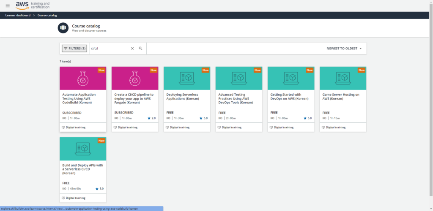Open the Newest to Oldest sort dropdown

[x=344, y=48]
